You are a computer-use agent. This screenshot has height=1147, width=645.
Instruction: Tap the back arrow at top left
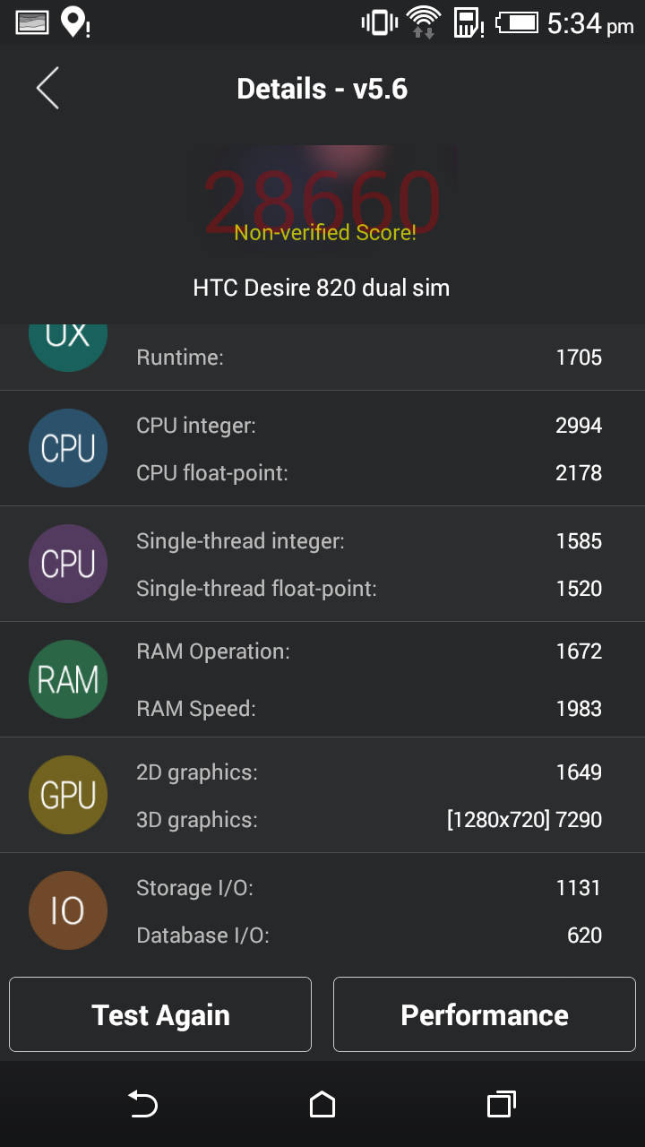click(47, 88)
